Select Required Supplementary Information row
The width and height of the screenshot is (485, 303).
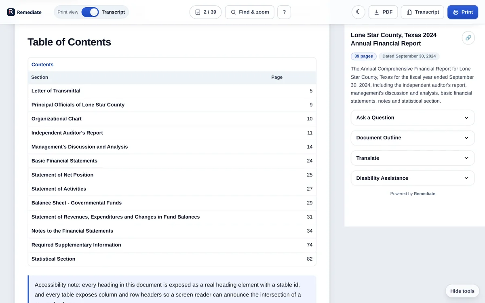(172, 245)
